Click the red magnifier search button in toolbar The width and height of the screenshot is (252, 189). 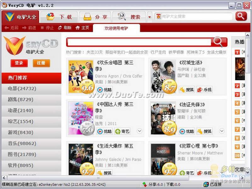(x=241, y=16)
